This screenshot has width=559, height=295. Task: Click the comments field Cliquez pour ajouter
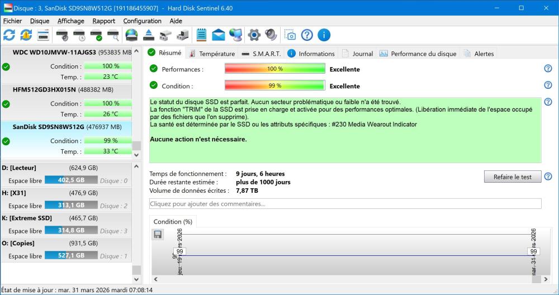[345, 204]
